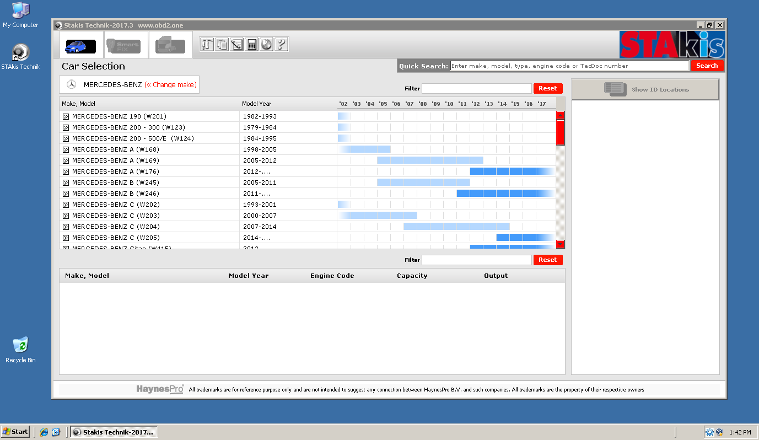Click Show ID Locations button
Screen dimensions: 759x440
click(645, 89)
